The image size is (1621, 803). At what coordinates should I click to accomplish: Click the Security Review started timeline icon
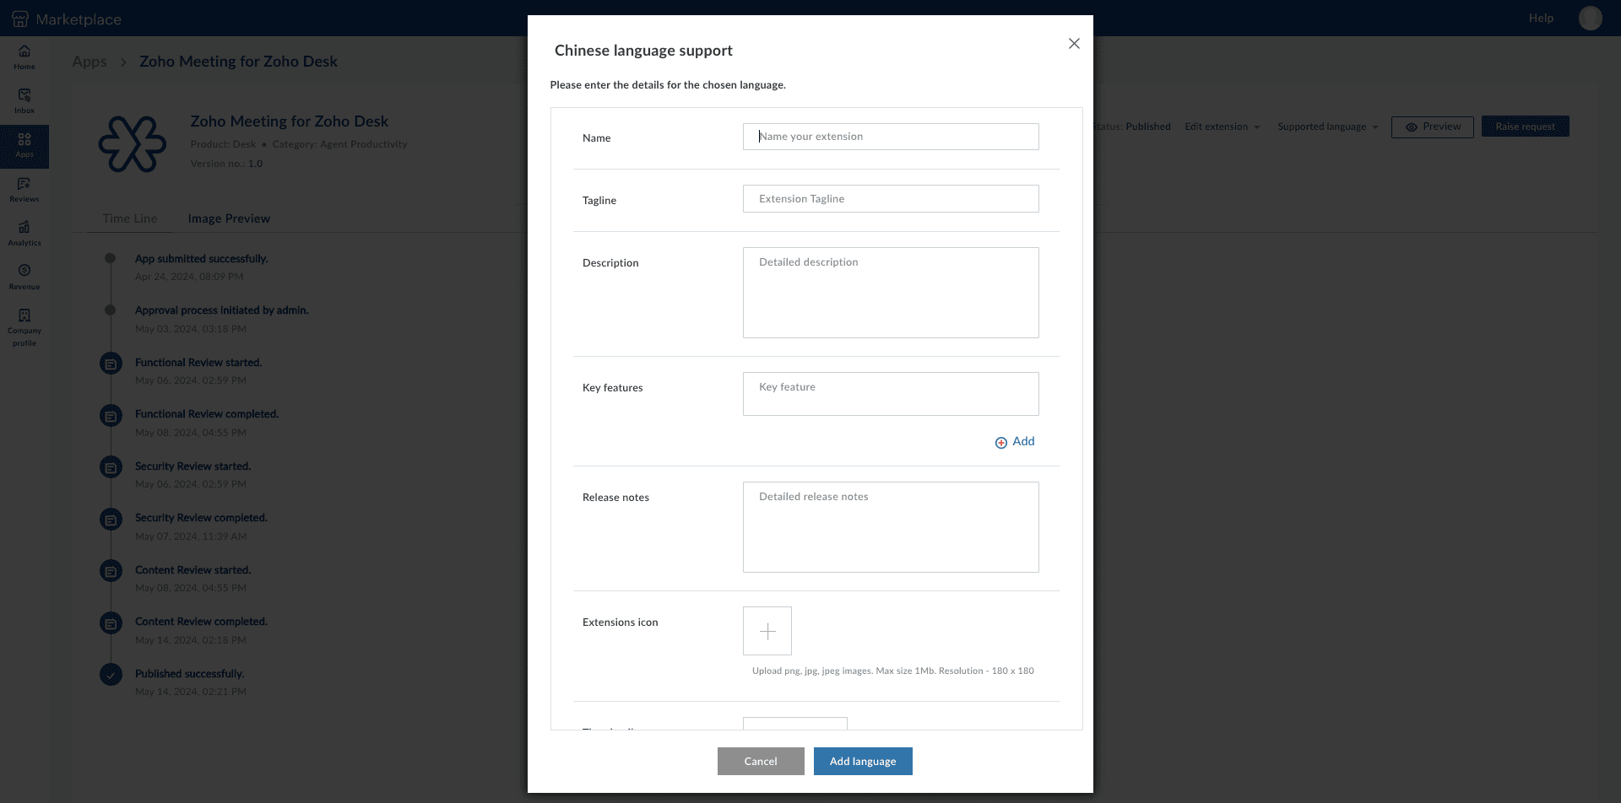[111, 467]
